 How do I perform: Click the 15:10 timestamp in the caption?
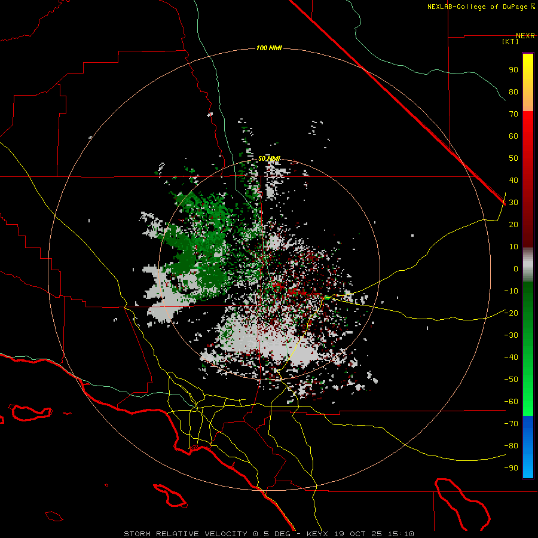coord(401,534)
